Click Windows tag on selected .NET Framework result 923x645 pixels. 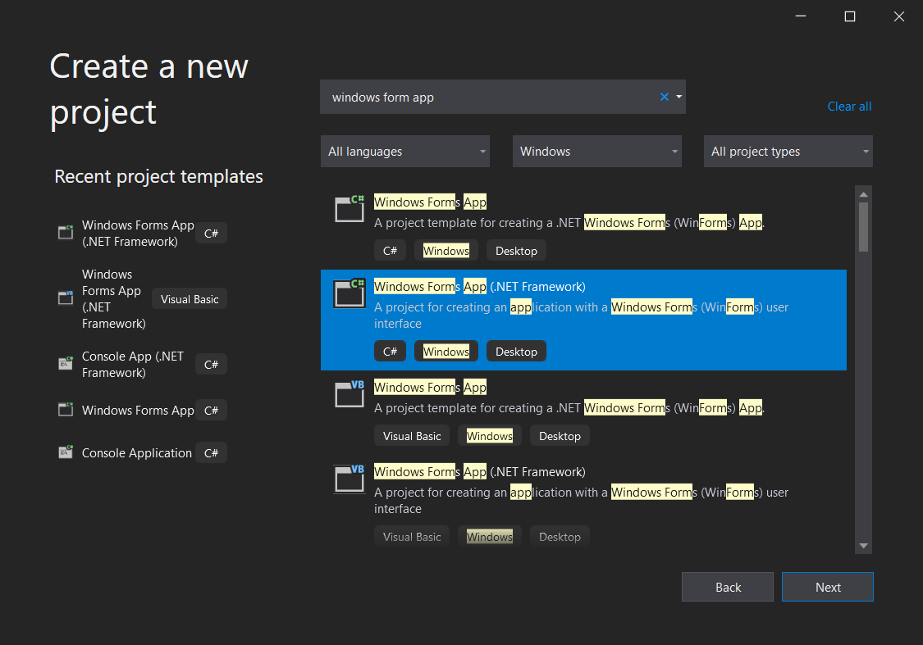(446, 352)
